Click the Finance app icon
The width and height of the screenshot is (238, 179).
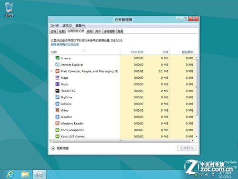click(57, 58)
